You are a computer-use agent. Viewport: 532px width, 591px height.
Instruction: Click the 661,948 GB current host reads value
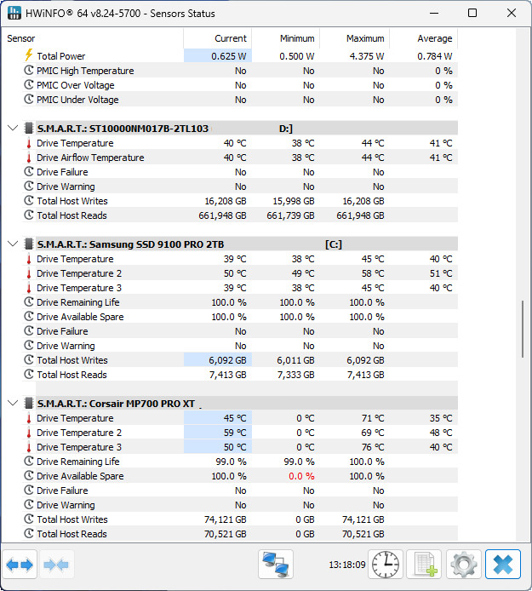point(222,215)
